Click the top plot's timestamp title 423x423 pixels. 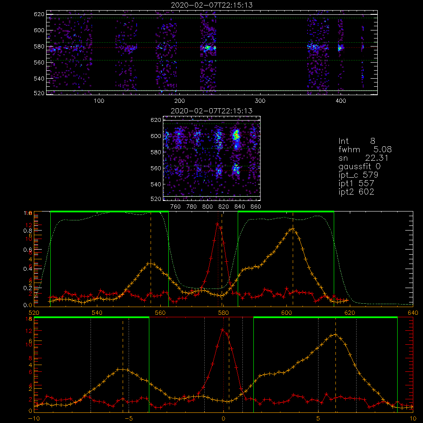[212, 5]
